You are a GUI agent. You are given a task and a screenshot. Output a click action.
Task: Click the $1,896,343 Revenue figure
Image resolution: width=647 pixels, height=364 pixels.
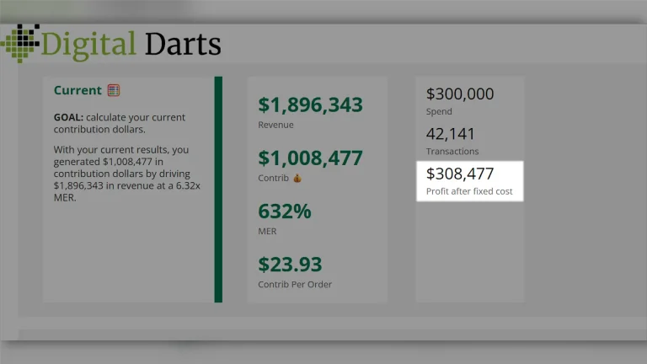pyautogui.click(x=310, y=104)
